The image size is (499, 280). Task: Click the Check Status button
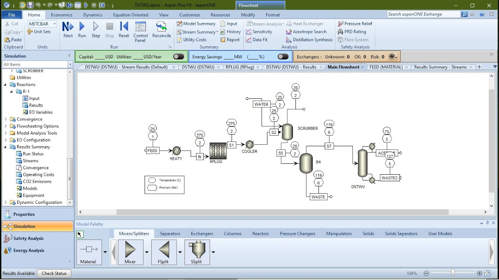pos(54,273)
